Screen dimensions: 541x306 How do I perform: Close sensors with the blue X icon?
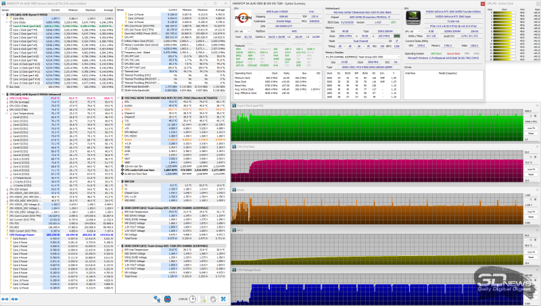click(x=222, y=299)
